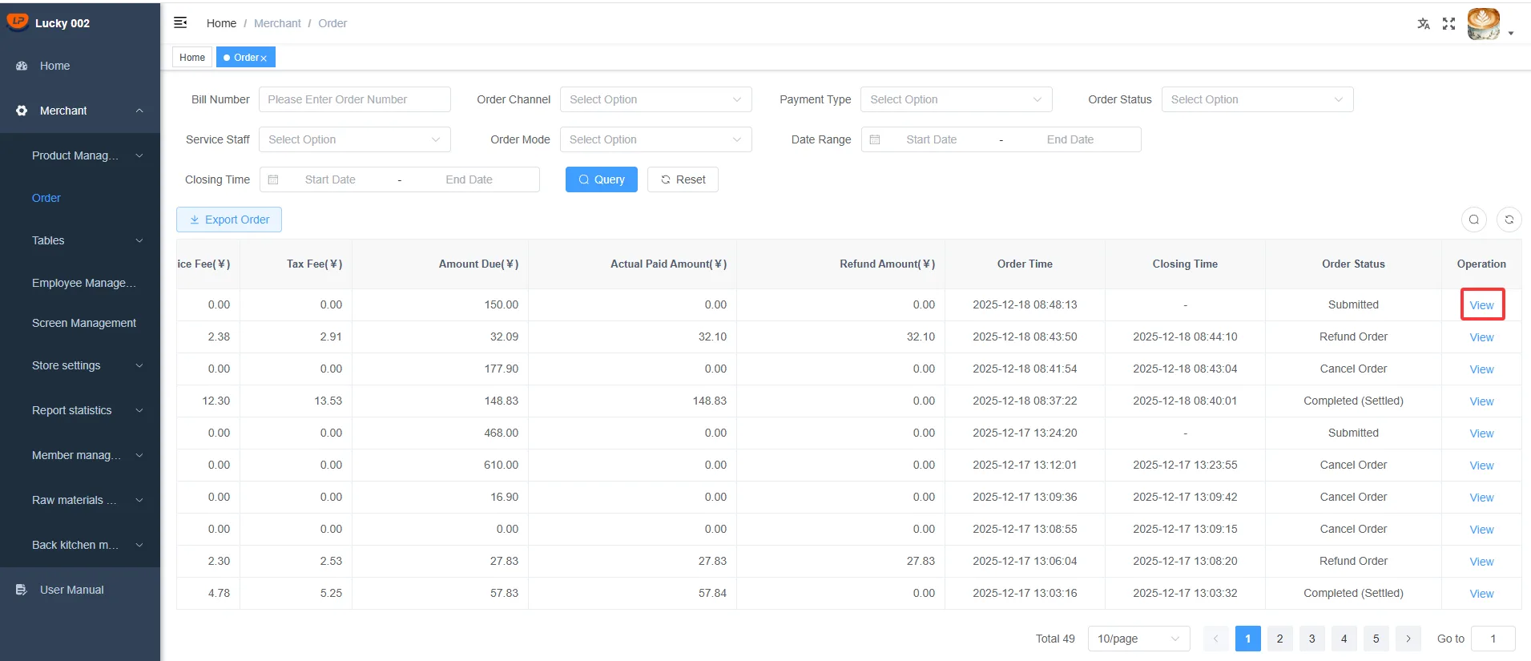
Task: Open the Order Channel dropdown
Action: click(656, 99)
